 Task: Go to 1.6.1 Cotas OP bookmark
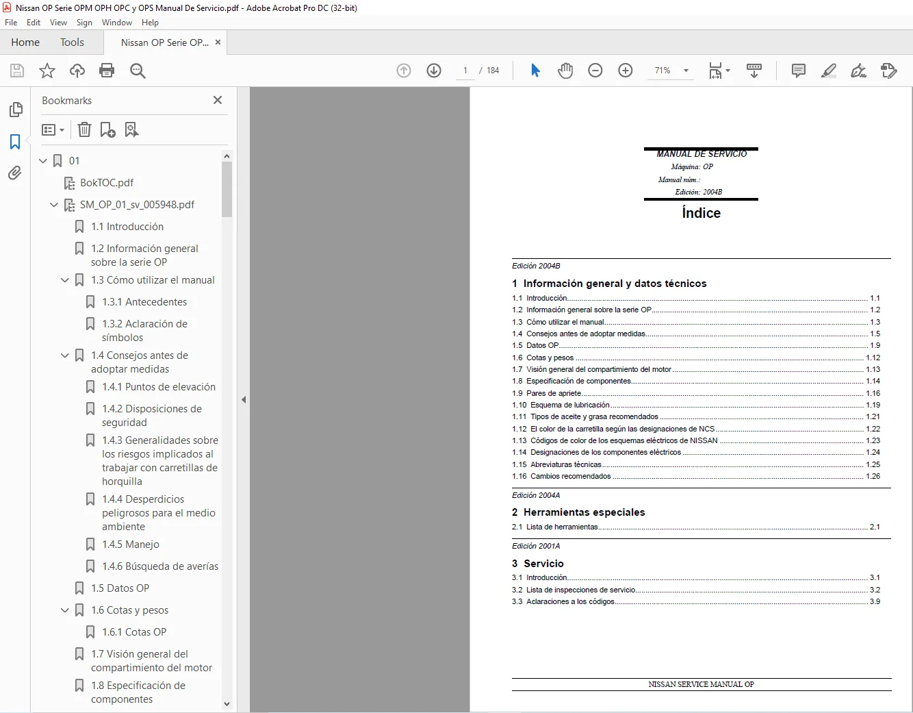click(134, 632)
